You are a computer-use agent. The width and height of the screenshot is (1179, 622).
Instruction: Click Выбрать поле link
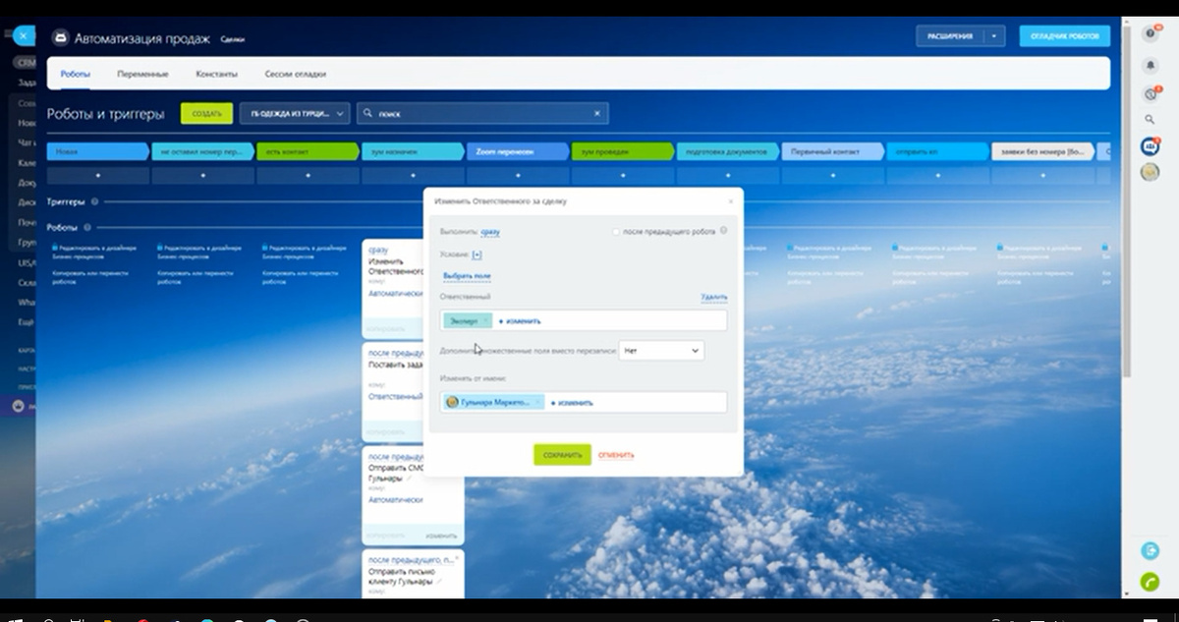point(467,277)
